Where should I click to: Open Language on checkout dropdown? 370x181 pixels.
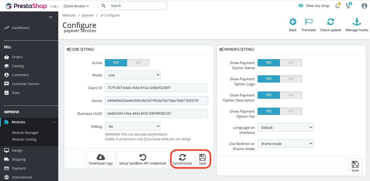click(286, 127)
